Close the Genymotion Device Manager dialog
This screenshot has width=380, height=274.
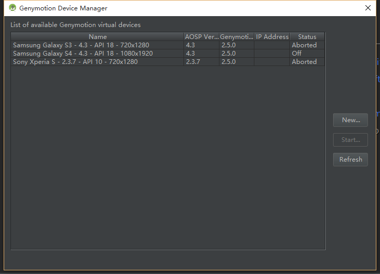pyautogui.click(x=367, y=8)
